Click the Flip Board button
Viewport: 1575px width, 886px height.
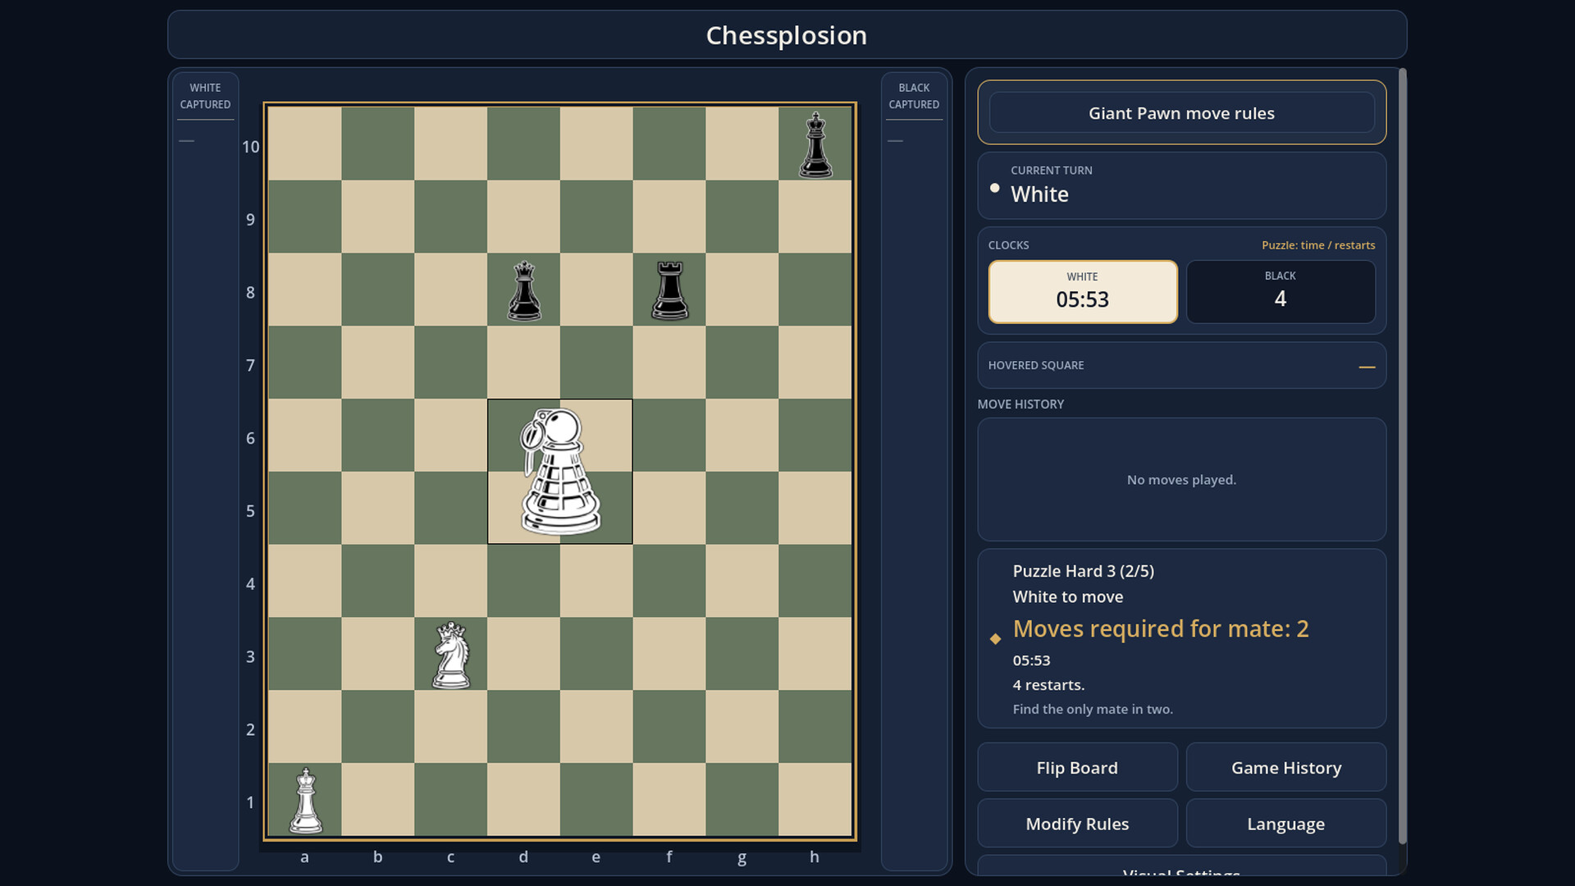(x=1077, y=768)
